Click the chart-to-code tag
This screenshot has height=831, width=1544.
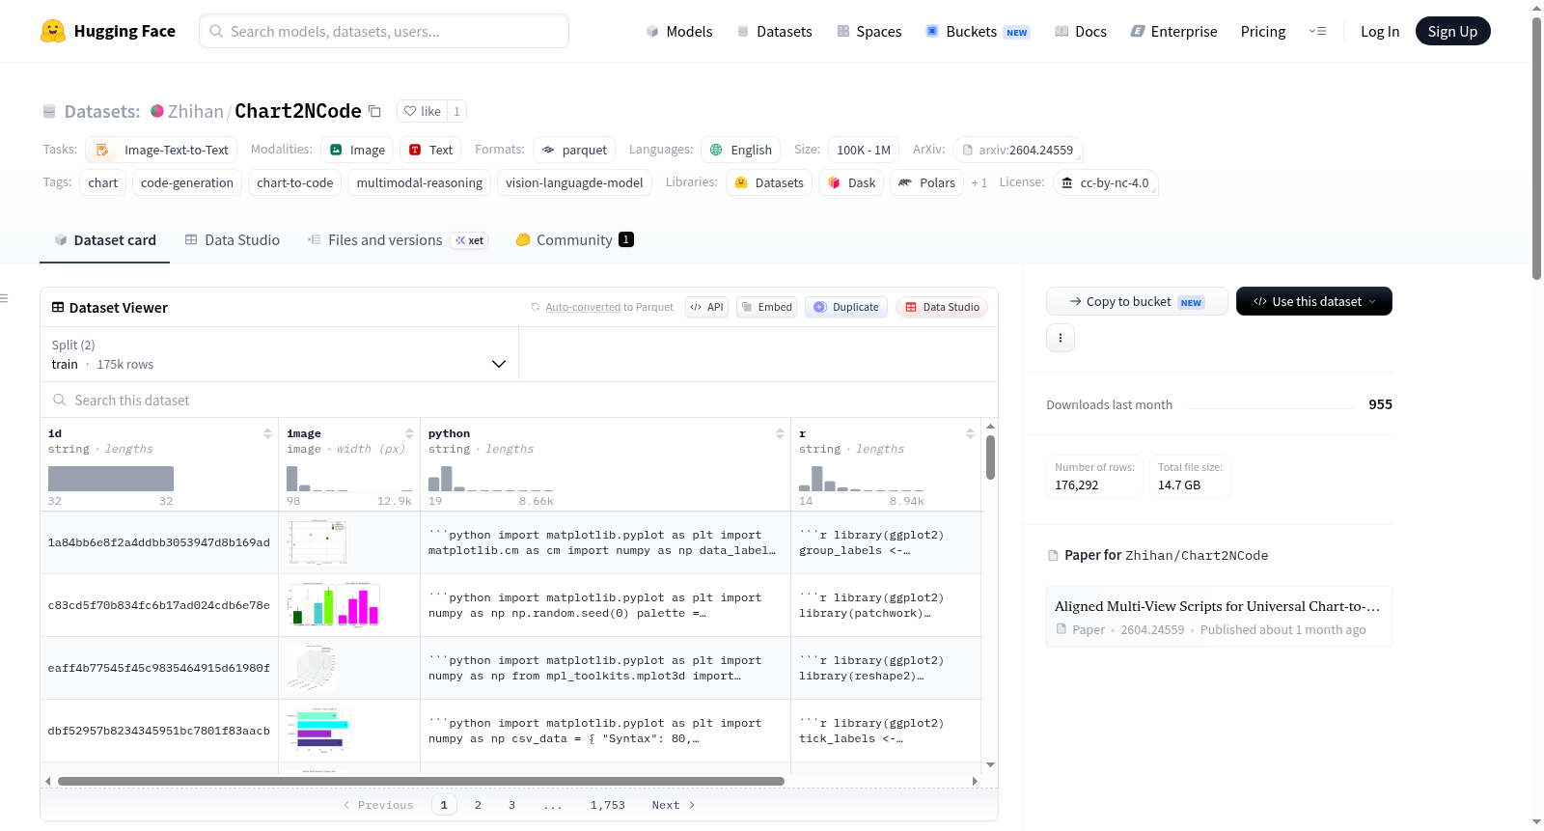click(x=295, y=182)
